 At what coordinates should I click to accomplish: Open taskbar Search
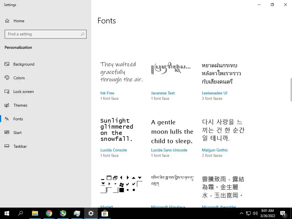pos(21,213)
